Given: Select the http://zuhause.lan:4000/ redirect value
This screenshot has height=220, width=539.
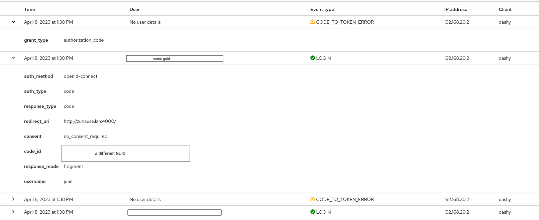Looking at the screenshot, I should point(90,122).
